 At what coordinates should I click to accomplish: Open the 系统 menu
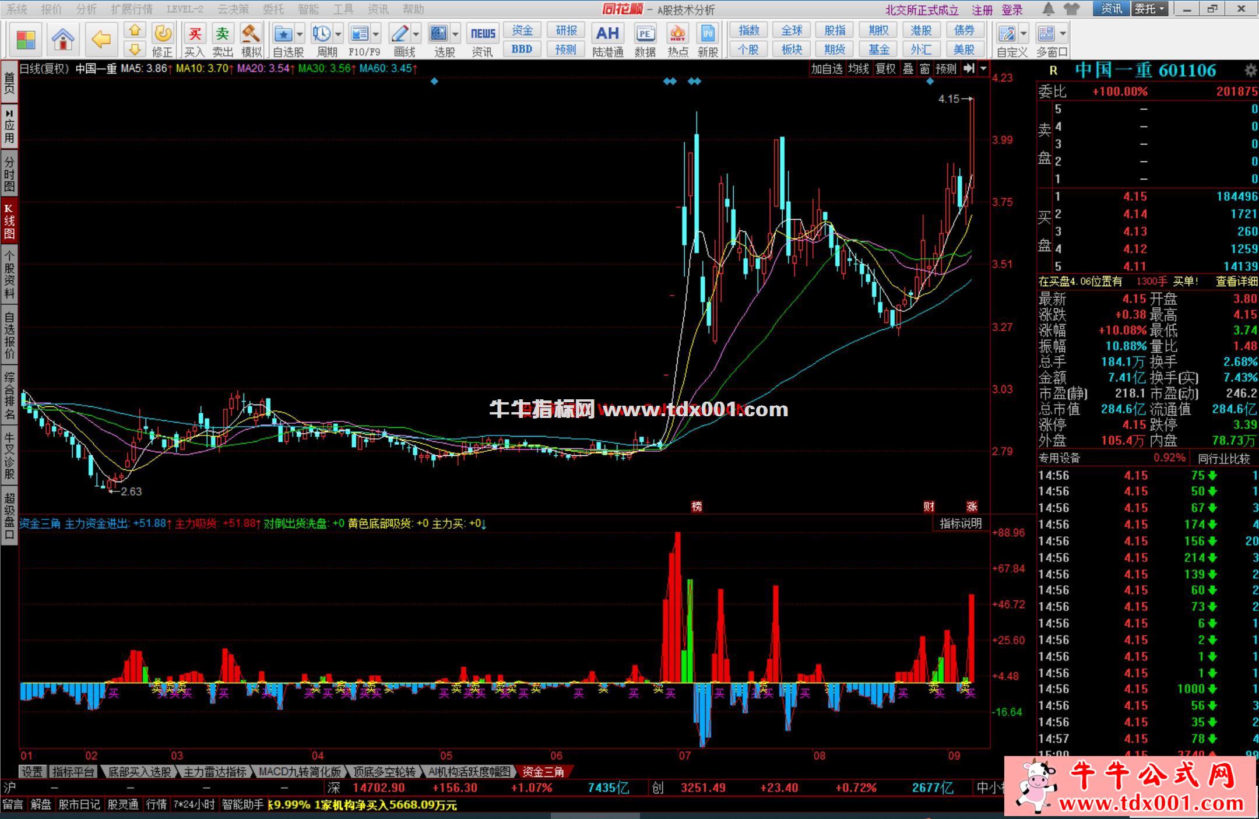click(17, 9)
